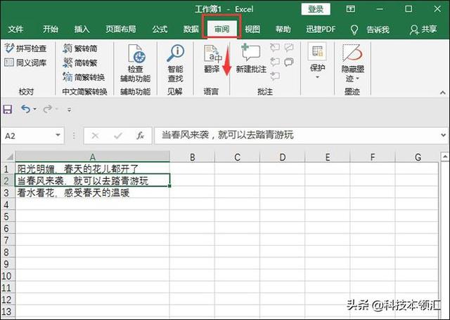Open Customize Quick Access Toolbar menu
This screenshot has width=450, height=320.
(x=69, y=109)
